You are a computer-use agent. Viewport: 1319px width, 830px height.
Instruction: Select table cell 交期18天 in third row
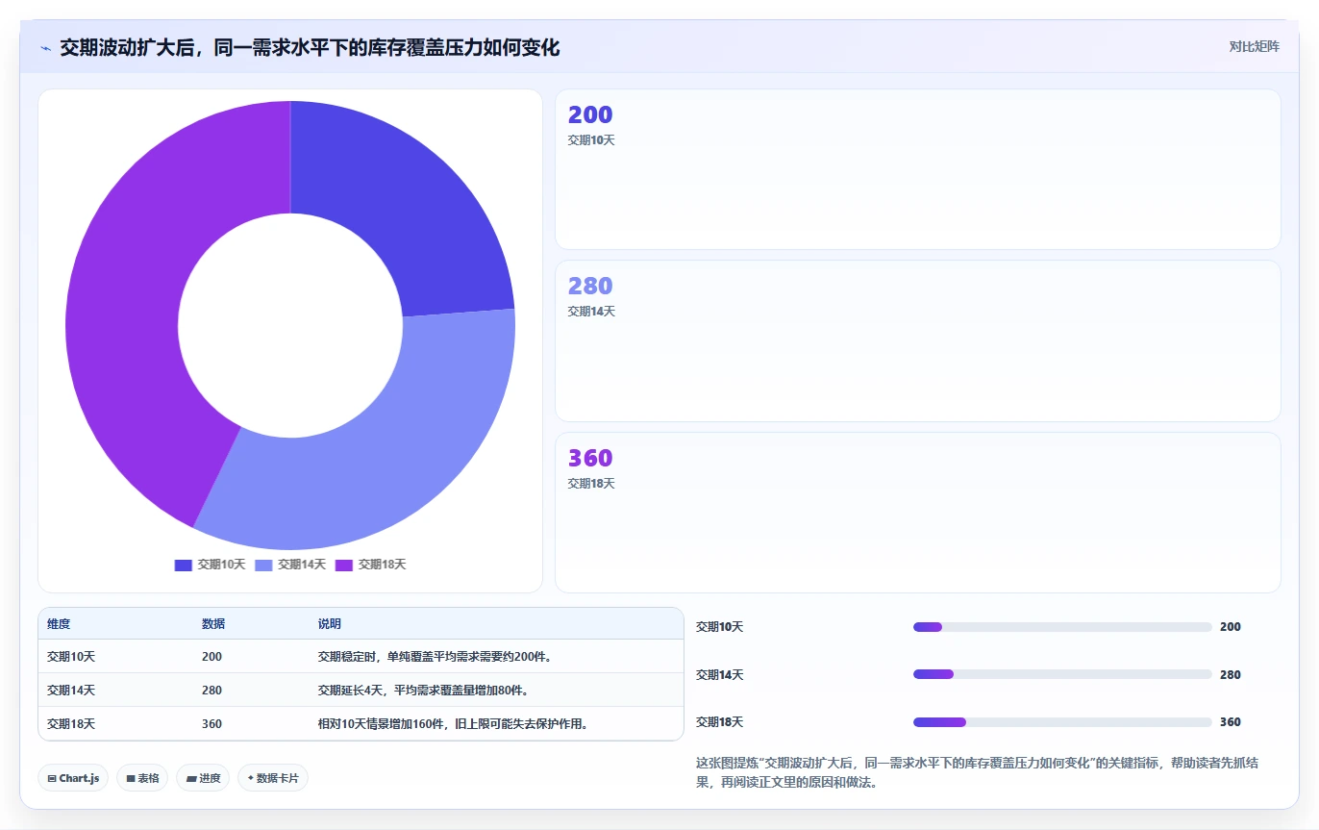pos(71,724)
